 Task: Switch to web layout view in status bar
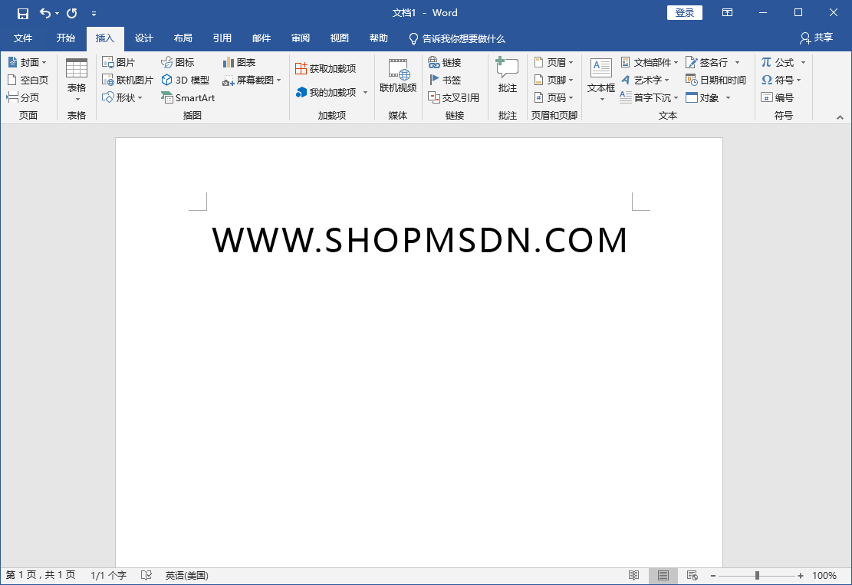(x=692, y=575)
